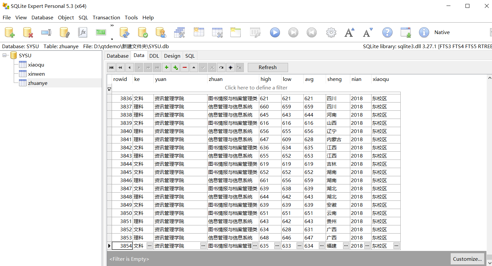Open ellipsis editor in the sheng cell of row 3854
Image resolution: width=492 pixels, height=266 pixels.
tap(346, 246)
